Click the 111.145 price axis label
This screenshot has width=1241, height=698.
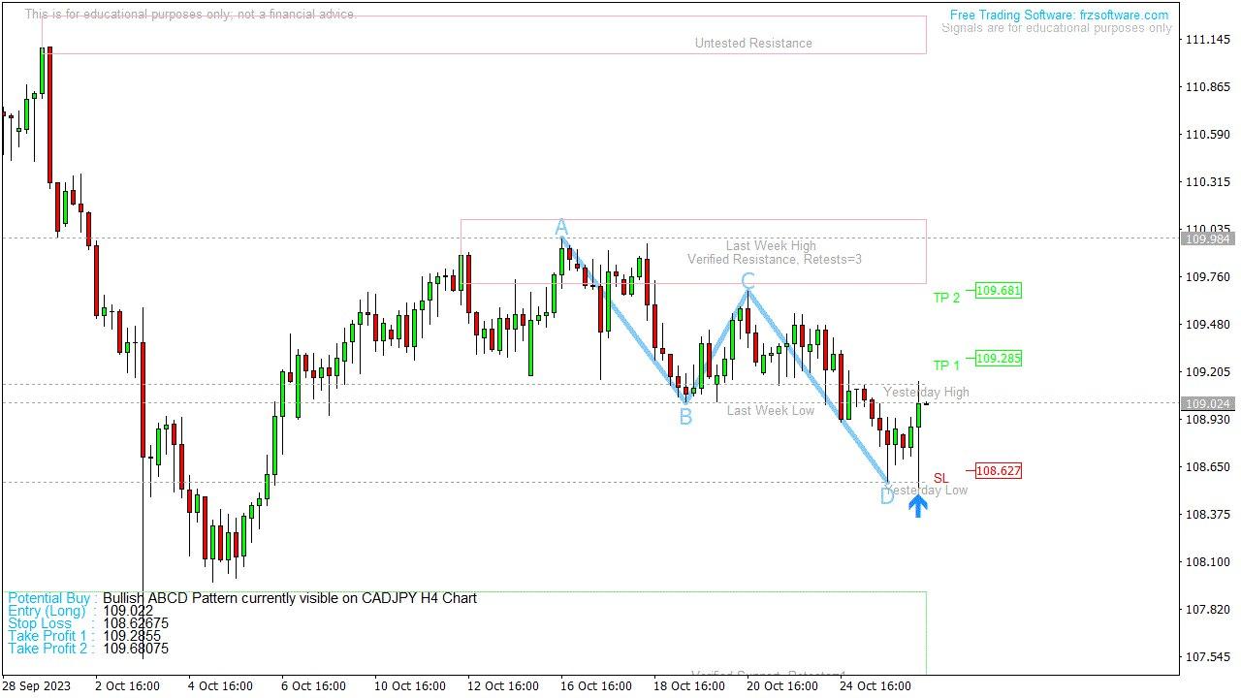pos(1208,40)
